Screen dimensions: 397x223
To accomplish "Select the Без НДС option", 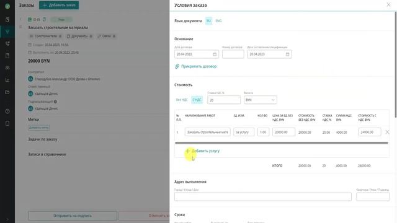I will coord(182,100).
